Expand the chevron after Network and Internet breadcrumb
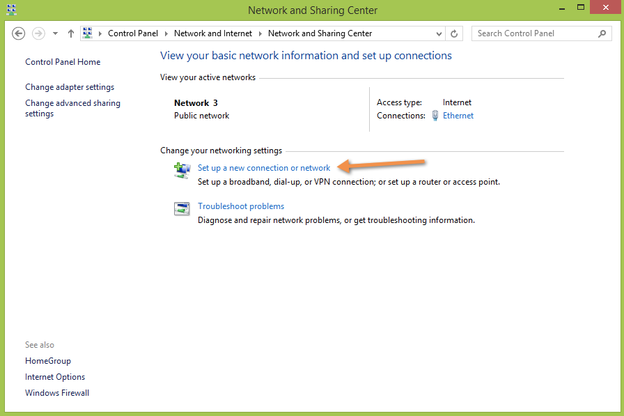Screen dimensions: 624x416 point(260,33)
